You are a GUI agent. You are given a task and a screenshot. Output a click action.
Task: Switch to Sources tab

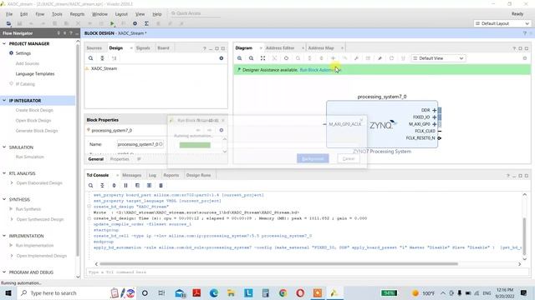[x=94, y=48]
